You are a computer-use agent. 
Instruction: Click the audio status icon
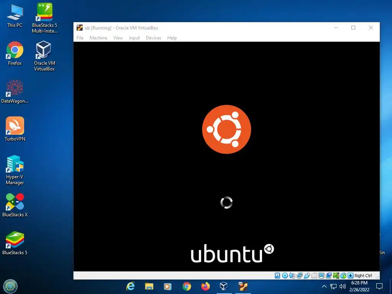point(292,276)
